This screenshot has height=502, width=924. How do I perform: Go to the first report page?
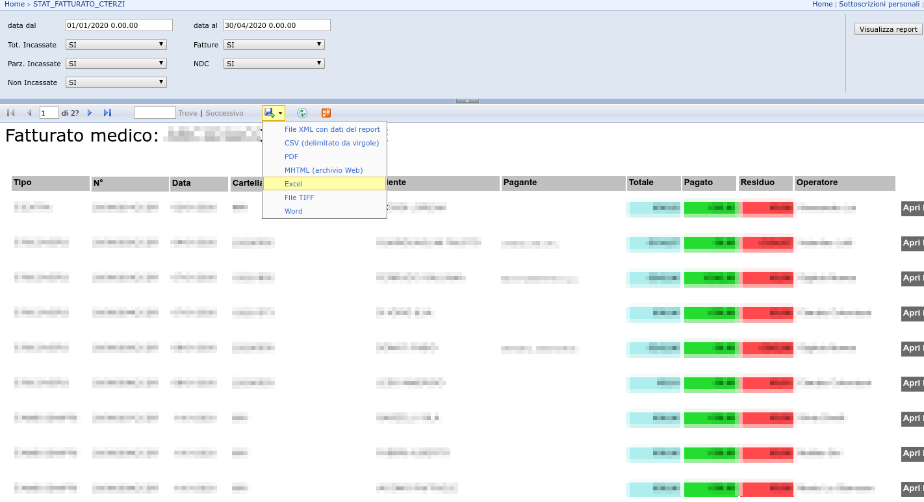pyautogui.click(x=11, y=113)
